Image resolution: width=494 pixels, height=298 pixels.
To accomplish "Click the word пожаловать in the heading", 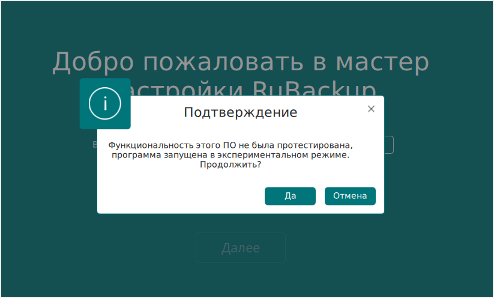I will pos(204,62).
